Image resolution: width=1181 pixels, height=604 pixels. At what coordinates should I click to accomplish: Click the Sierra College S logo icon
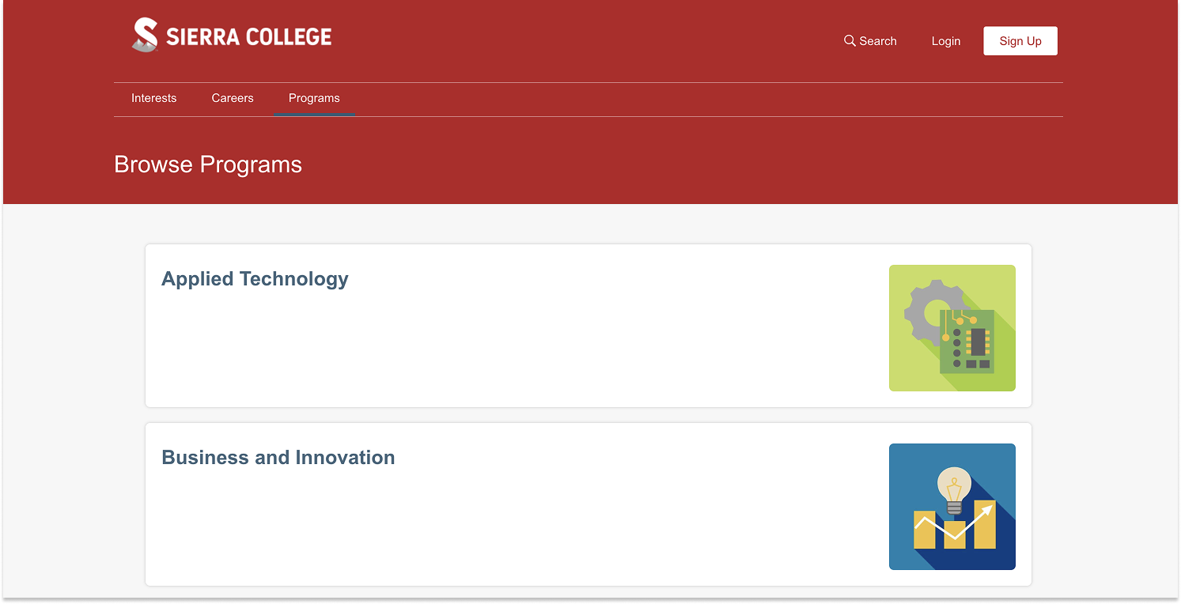pos(145,35)
